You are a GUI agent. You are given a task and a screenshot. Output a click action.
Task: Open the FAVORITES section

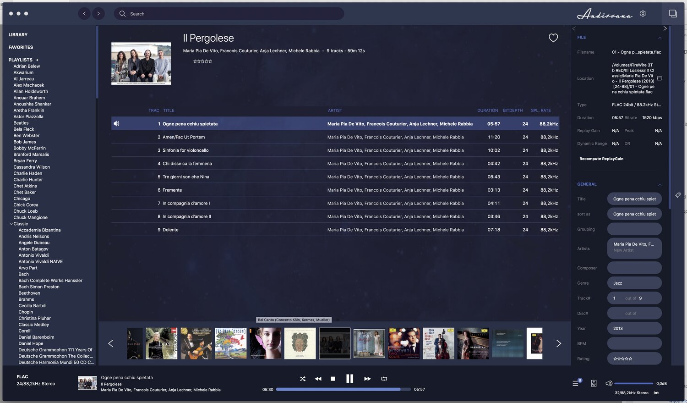(x=21, y=47)
